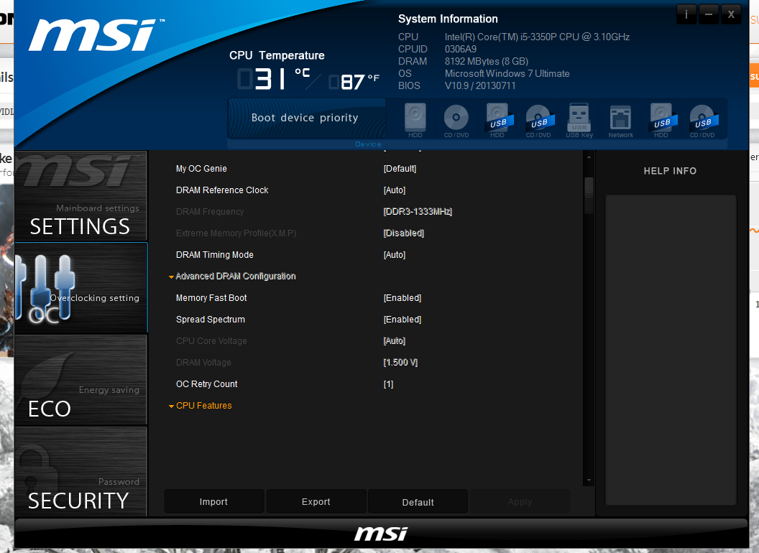
Task: Open the Extreme Memory Profile [Disabled] value
Action: [404, 233]
